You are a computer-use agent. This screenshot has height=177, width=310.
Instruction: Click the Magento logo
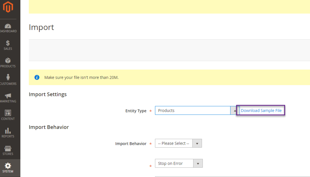tap(8, 7)
